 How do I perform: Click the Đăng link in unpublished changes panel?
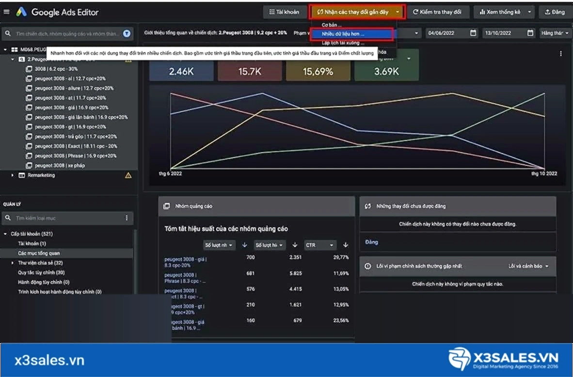(371, 242)
